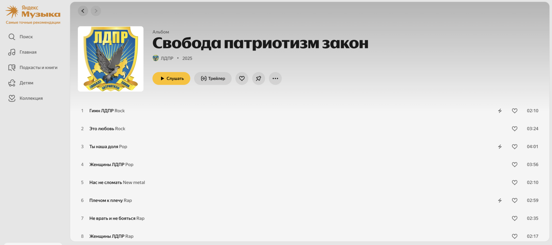Like track Это любовь Rock
552x245 pixels.
515,129
